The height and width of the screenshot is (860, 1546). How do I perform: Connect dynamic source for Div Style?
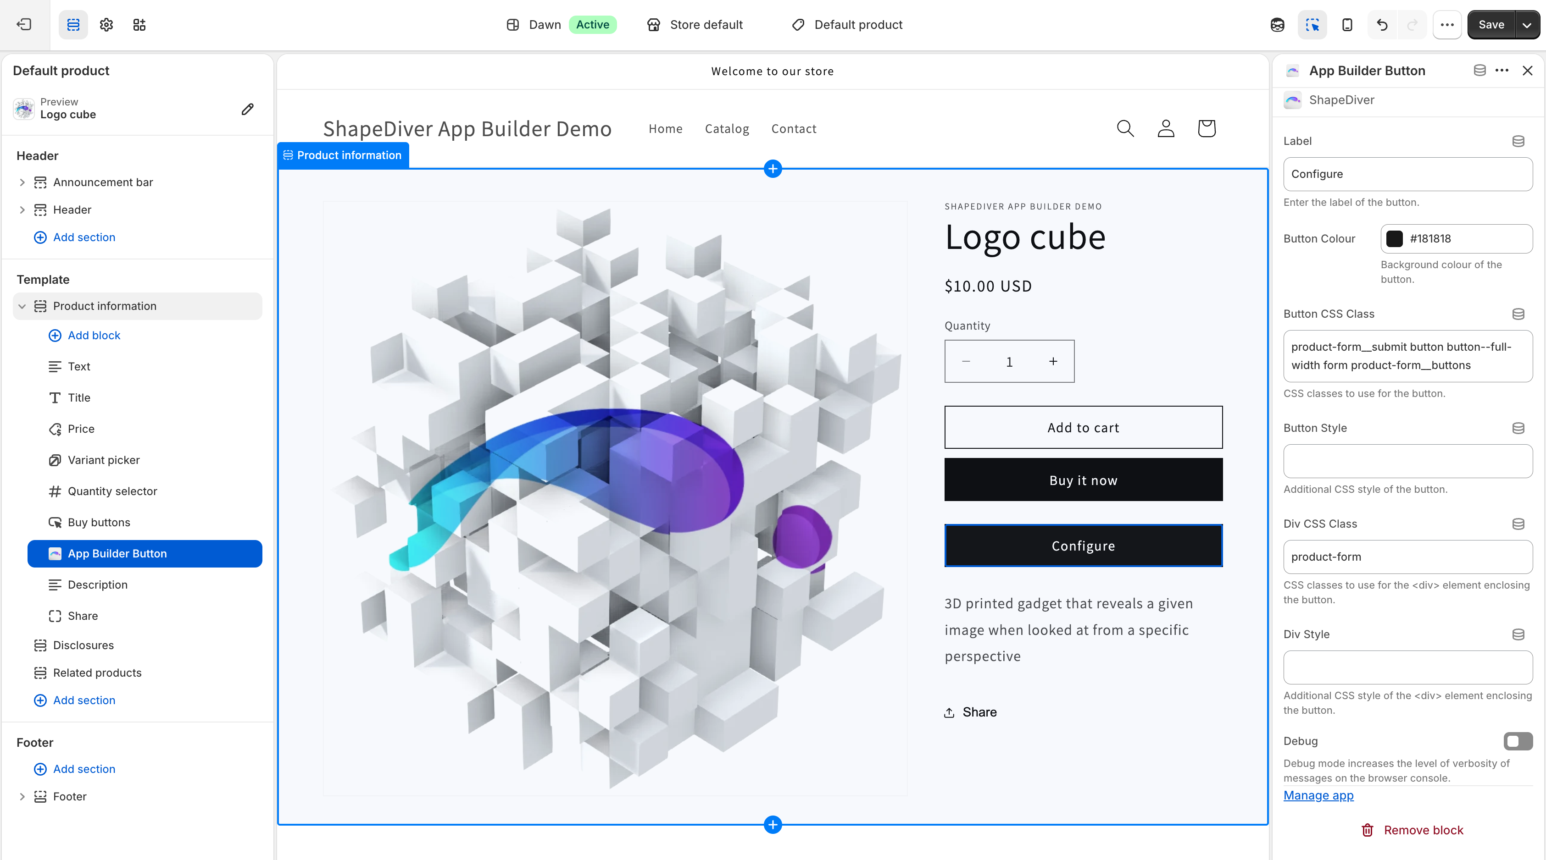1518,634
